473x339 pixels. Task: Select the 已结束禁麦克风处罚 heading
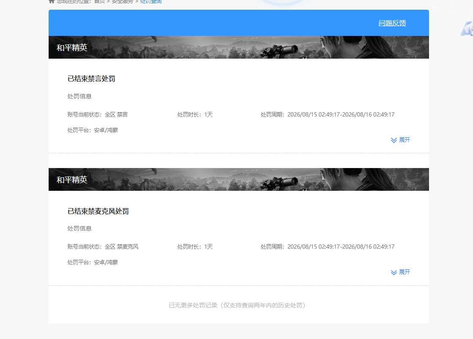(x=98, y=211)
